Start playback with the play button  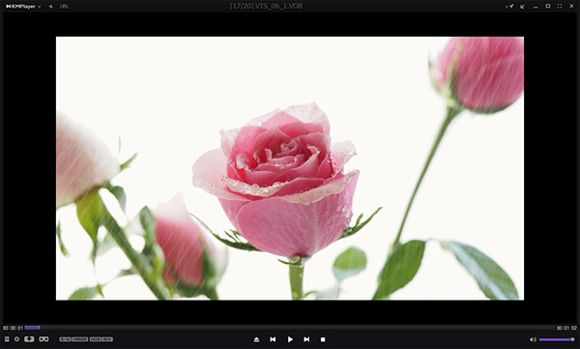coord(290,339)
